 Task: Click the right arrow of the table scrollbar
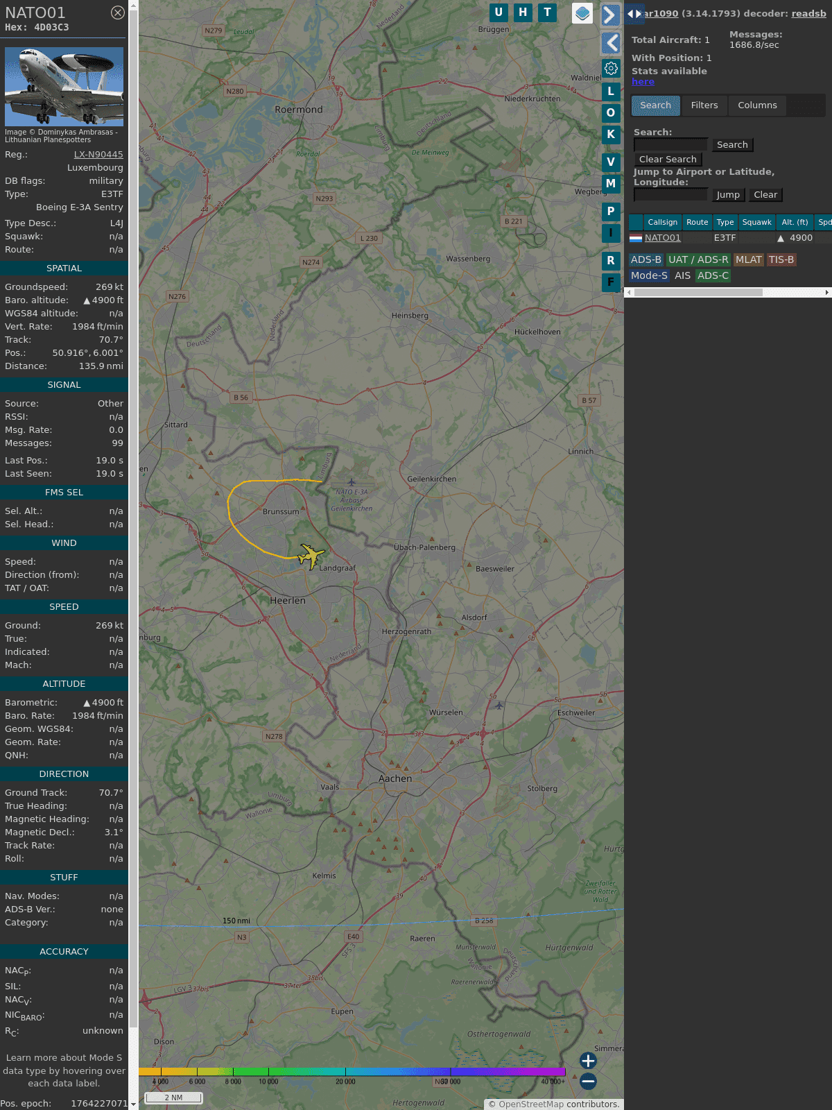click(x=827, y=292)
